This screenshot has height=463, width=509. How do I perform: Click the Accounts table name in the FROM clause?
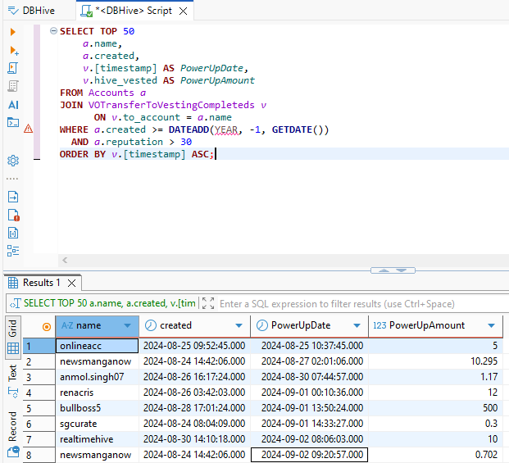(111, 93)
